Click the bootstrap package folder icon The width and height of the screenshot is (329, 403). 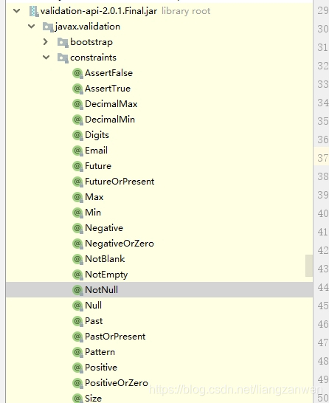point(63,42)
